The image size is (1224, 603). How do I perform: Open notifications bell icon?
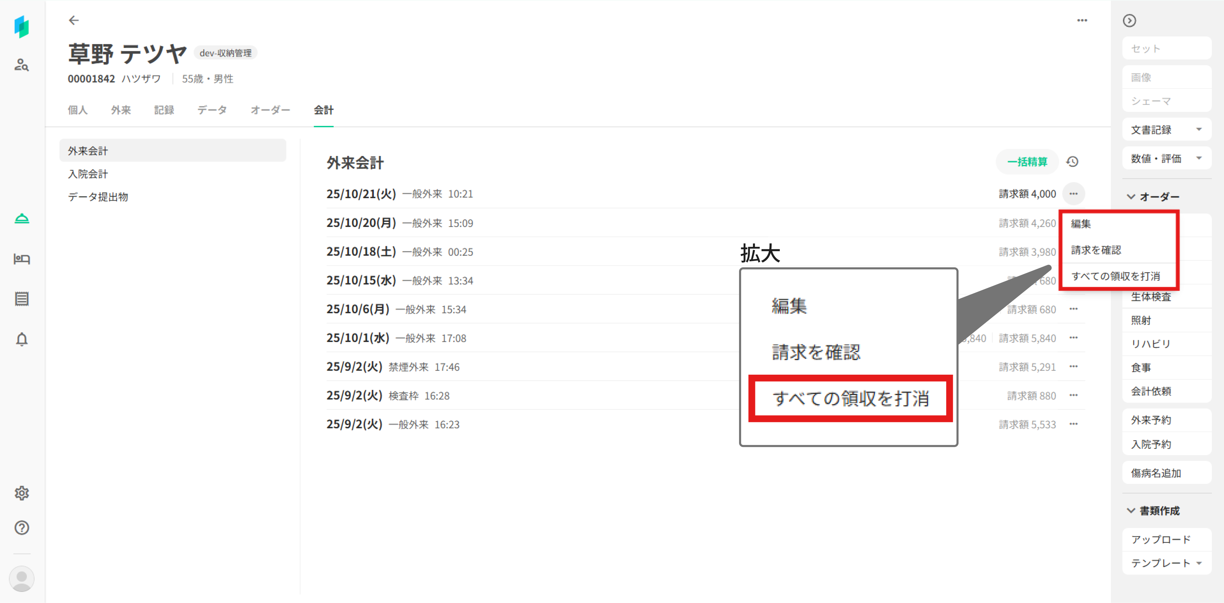pos(21,339)
